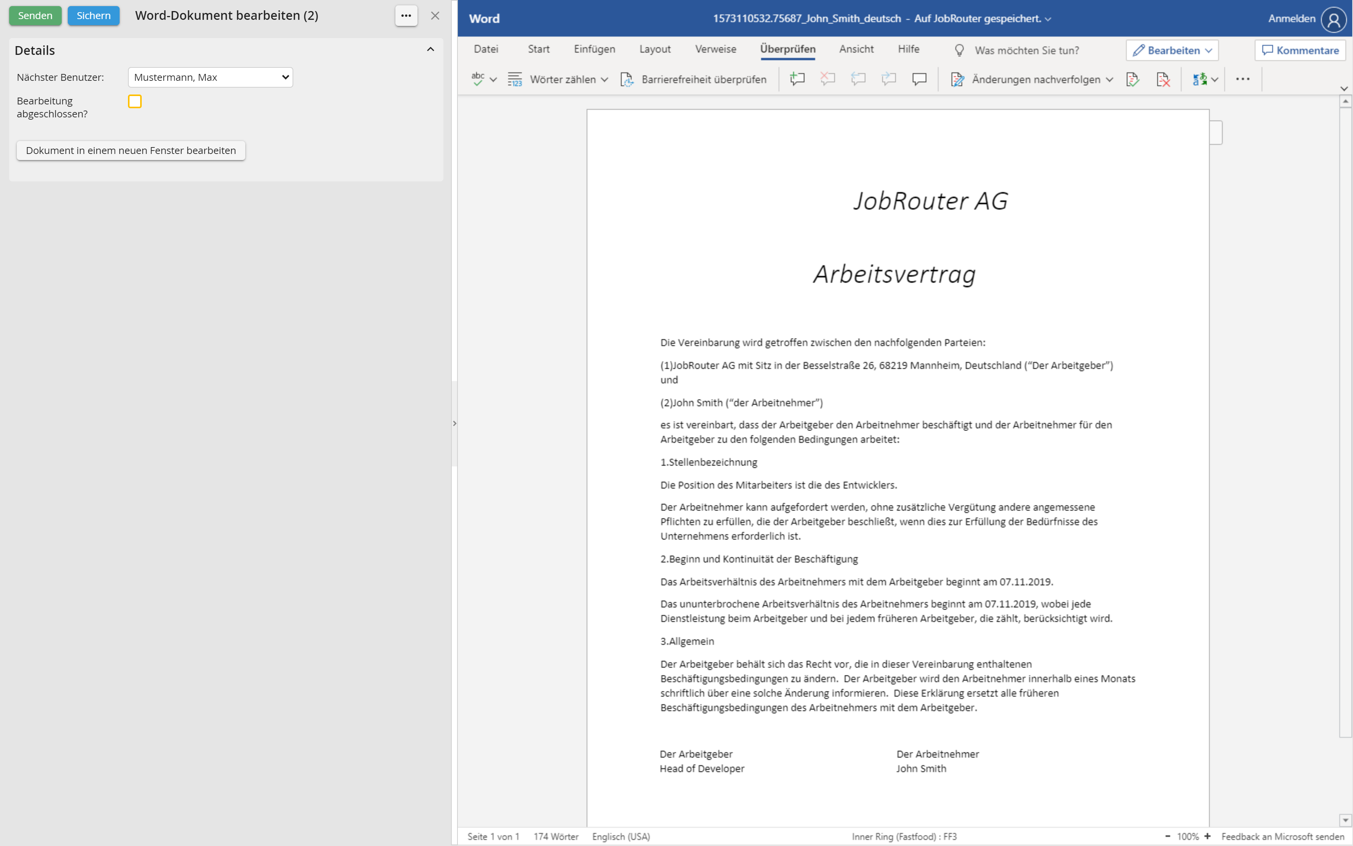The height and width of the screenshot is (846, 1353).
Task: Click Dokument in einem neuen Fenster bearbeiten
Action: point(131,151)
